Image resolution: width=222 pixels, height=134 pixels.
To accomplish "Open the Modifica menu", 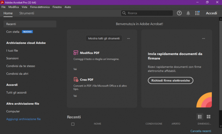I will pos(13,7).
